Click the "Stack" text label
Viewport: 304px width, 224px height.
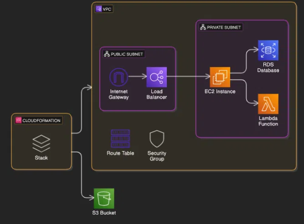[41, 158]
